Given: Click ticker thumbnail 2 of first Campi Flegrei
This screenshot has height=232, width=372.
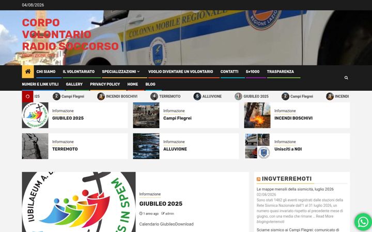Looking at the screenshot, I should point(56,96).
